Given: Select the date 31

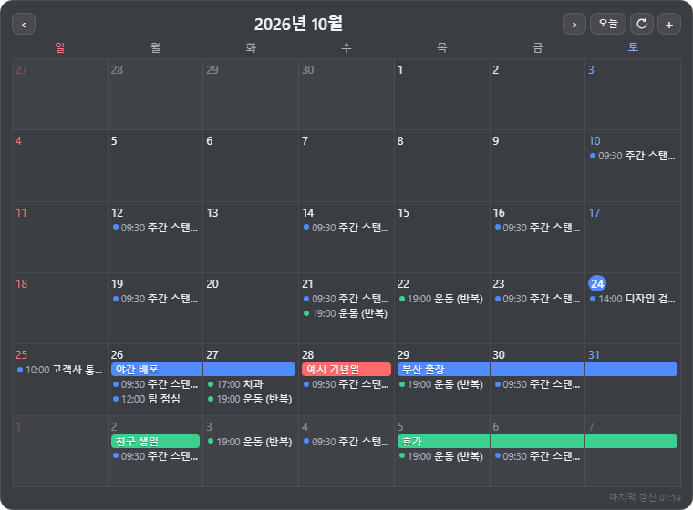Looking at the screenshot, I should [x=594, y=355].
